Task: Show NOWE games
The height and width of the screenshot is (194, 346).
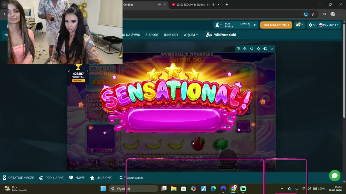Action: point(77,178)
